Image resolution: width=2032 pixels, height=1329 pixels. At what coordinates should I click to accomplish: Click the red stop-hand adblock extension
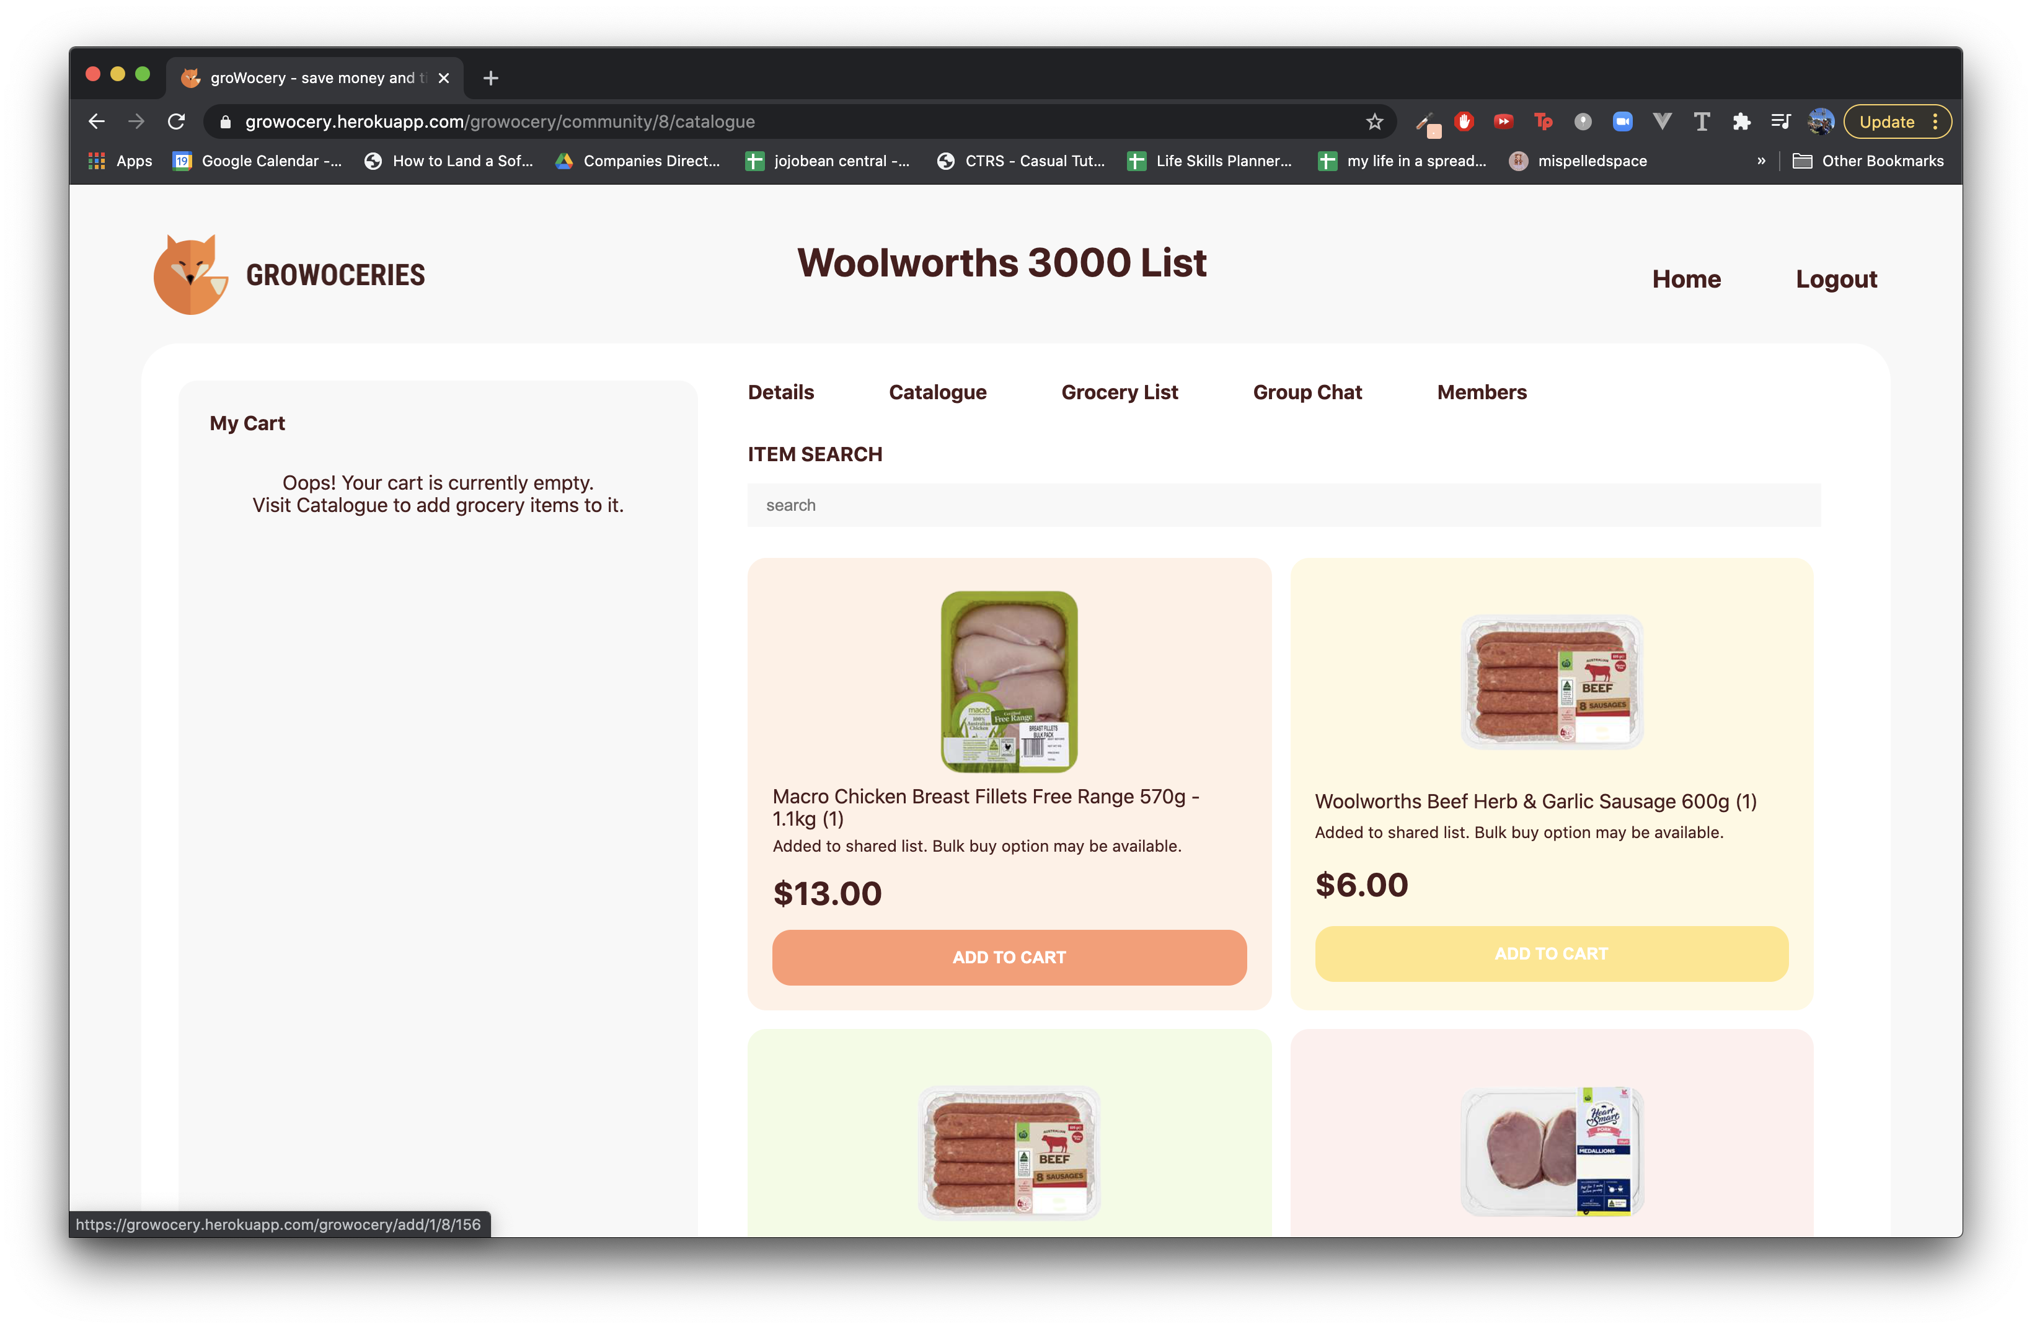tap(1464, 122)
